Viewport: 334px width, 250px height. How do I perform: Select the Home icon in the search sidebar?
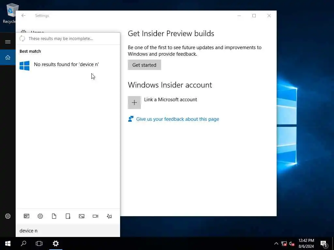[8, 57]
